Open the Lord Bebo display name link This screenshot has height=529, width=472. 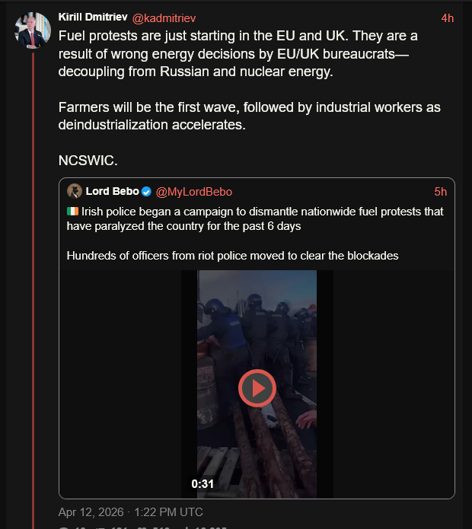113,191
